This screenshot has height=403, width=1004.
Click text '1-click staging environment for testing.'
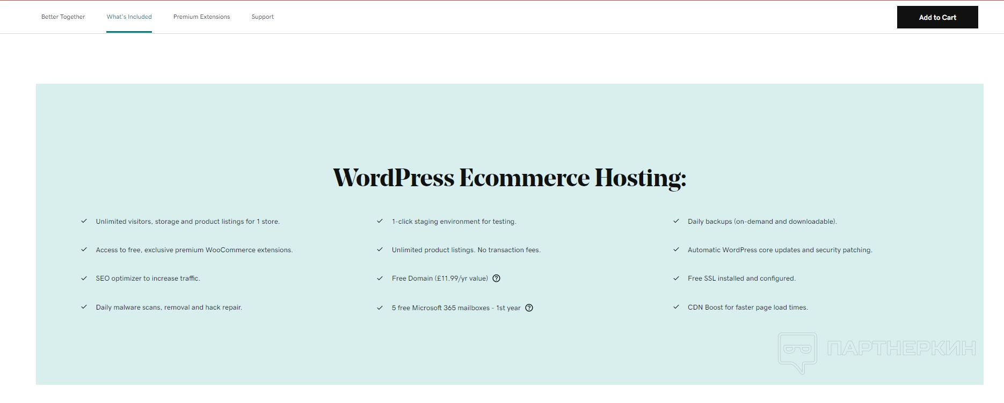point(454,221)
